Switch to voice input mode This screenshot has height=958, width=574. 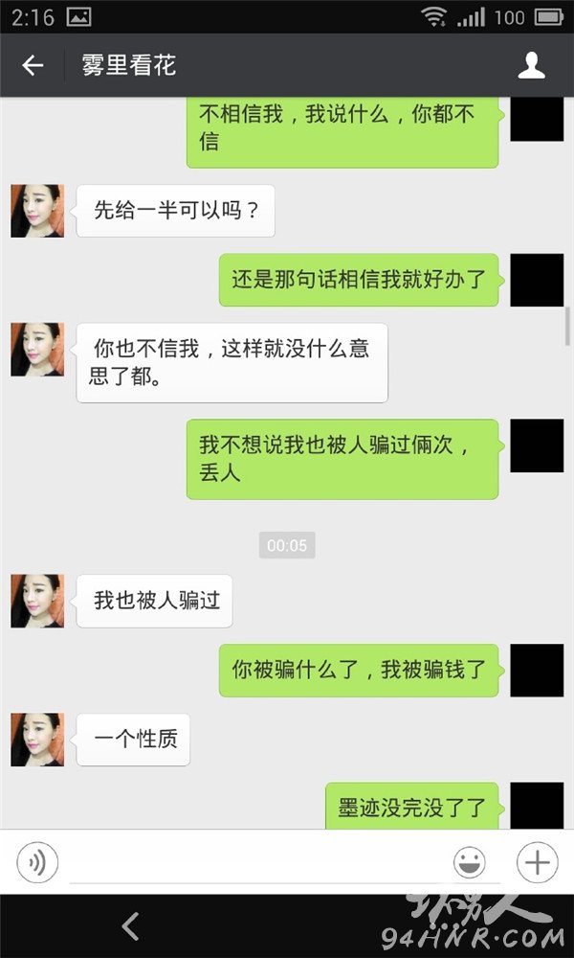coord(38,862)
